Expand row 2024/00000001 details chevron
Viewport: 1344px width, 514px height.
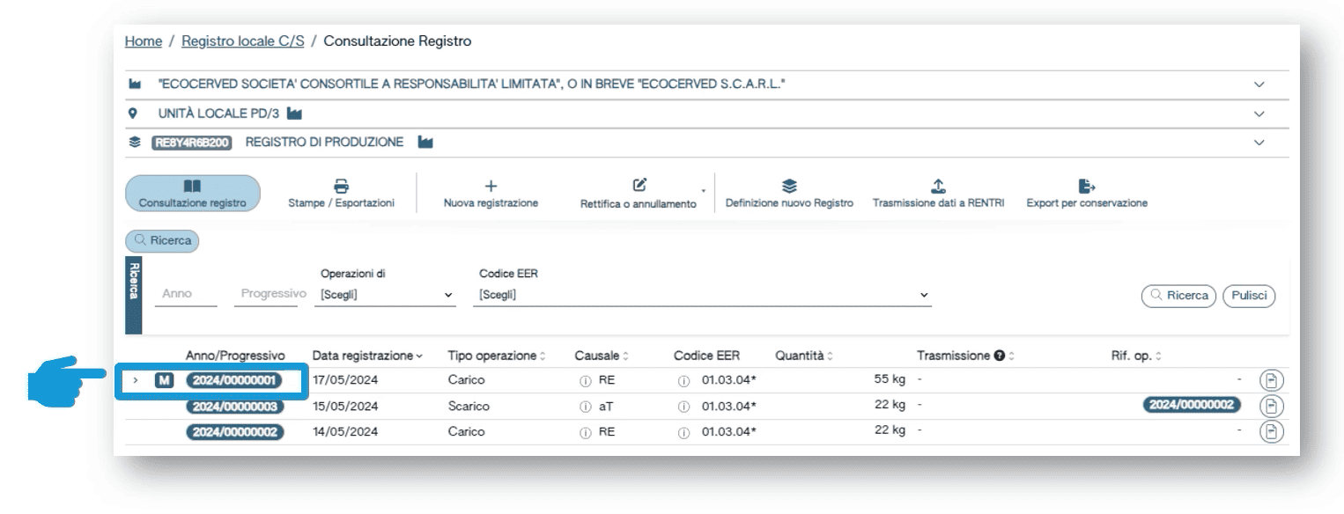pos(136,380)
